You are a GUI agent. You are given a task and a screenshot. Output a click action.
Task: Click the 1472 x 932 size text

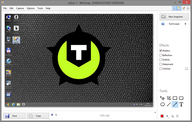point(105,115)
